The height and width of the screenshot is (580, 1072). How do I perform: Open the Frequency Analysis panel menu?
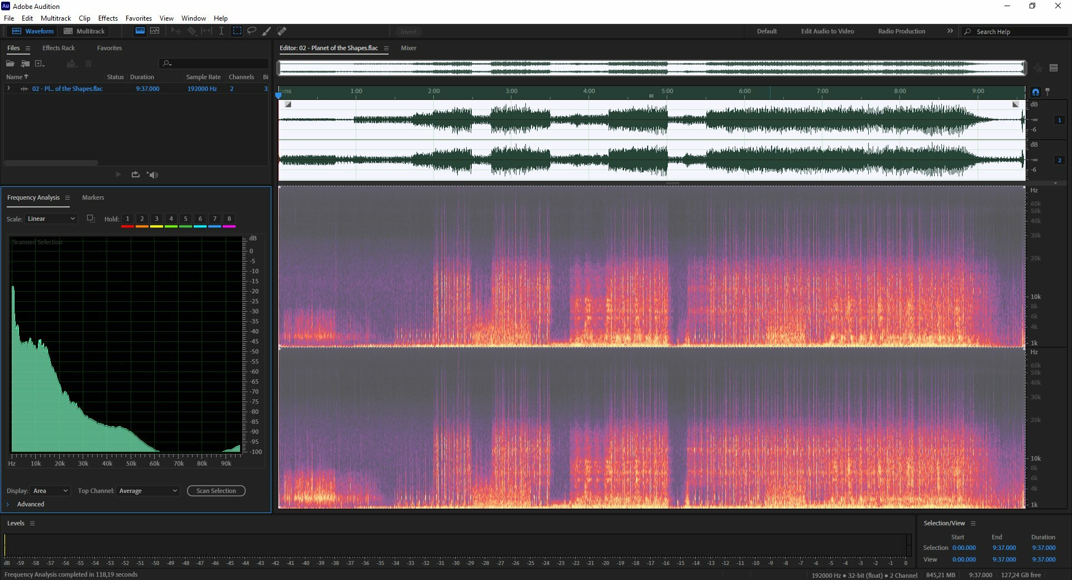pos(68,197)
